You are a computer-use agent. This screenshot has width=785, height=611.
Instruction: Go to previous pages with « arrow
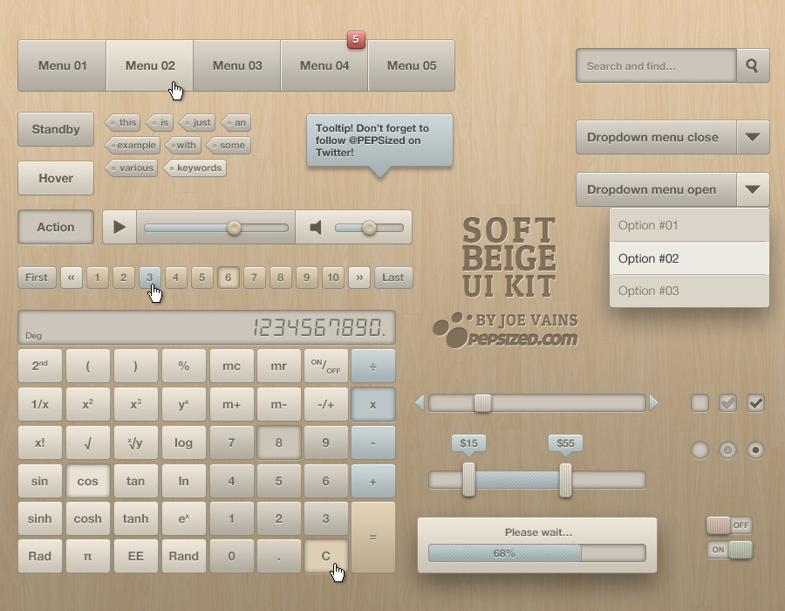[71, 278]
